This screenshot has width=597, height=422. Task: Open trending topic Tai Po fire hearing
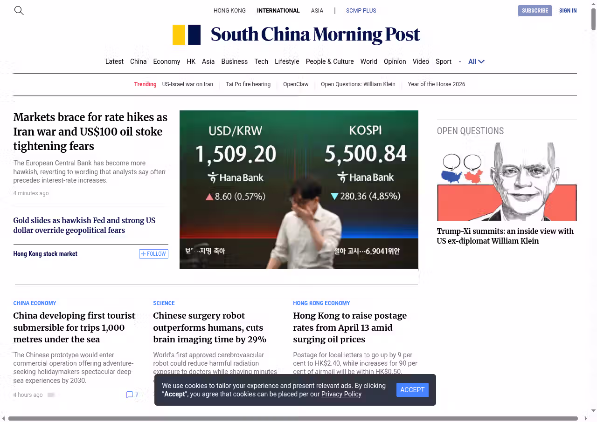[248, 84]
